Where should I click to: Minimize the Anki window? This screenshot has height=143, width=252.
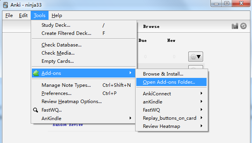pos(216,3)
